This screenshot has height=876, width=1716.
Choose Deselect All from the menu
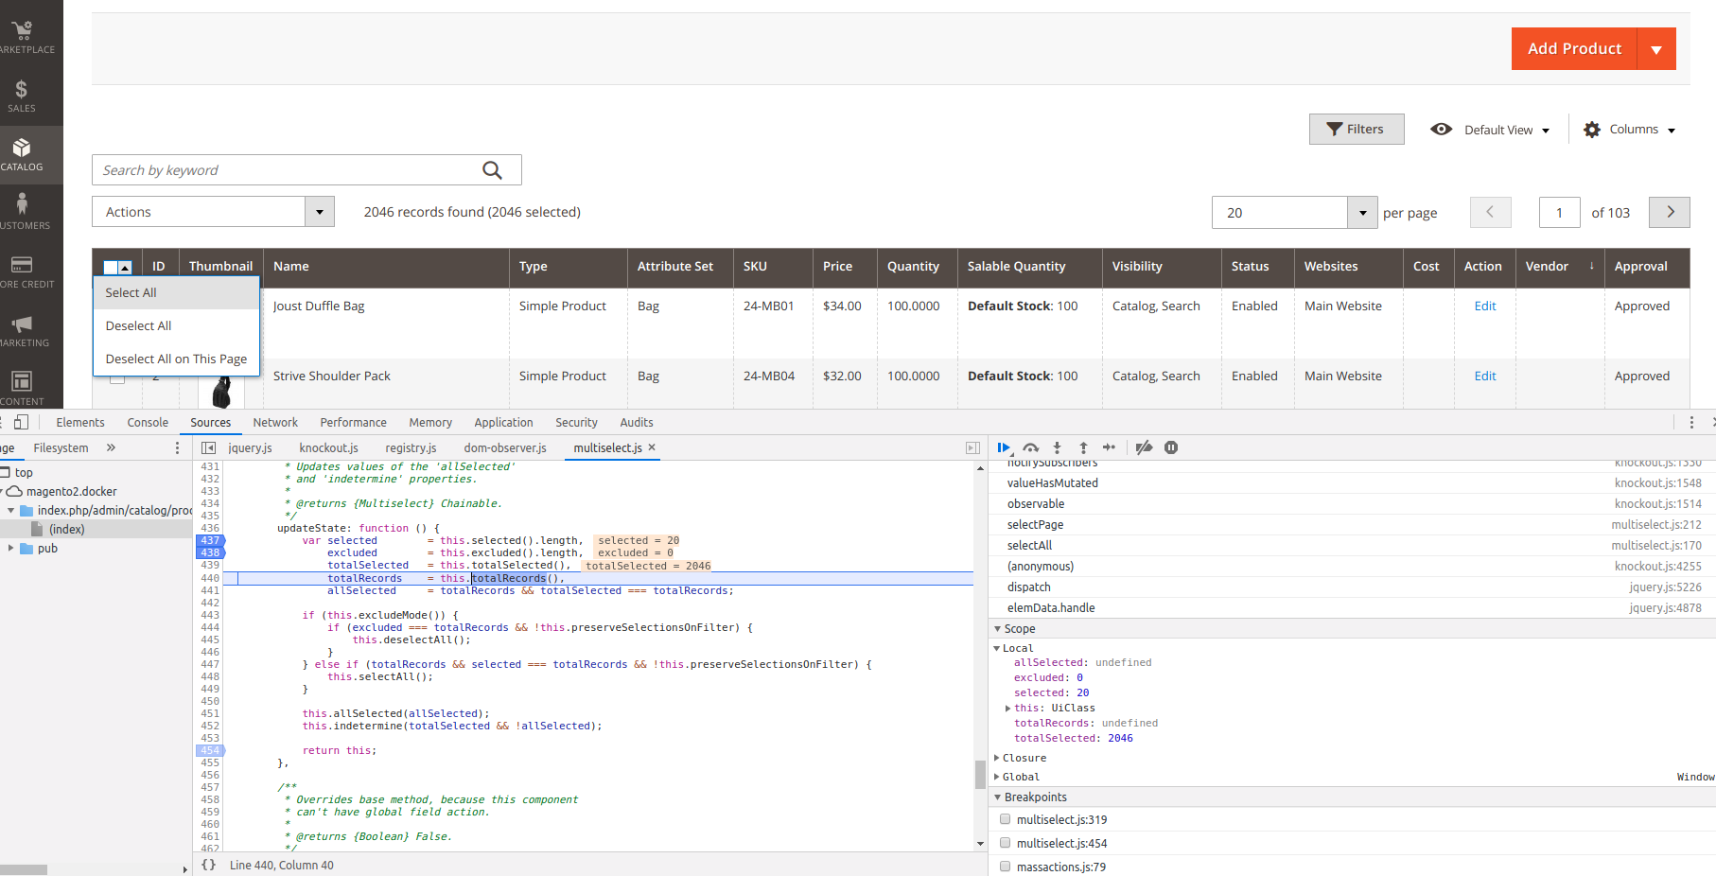[138, 325]
